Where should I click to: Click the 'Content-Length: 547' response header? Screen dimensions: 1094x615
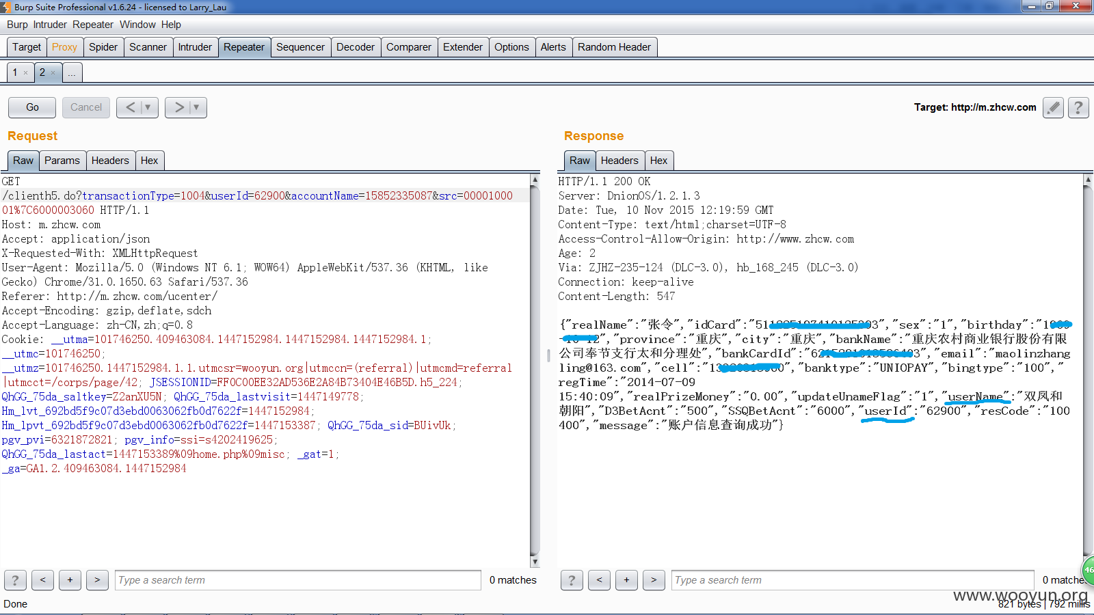[x=617, y=297]
